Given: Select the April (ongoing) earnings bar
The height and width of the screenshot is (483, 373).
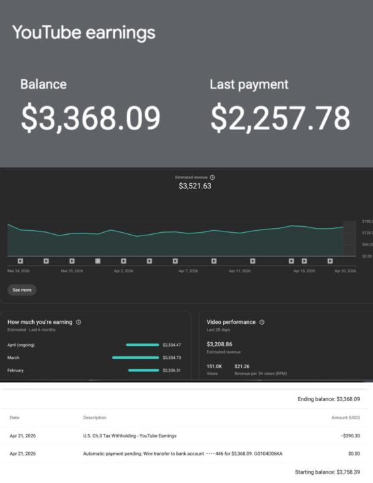Looking at the screenshot, I should [143, 345].
